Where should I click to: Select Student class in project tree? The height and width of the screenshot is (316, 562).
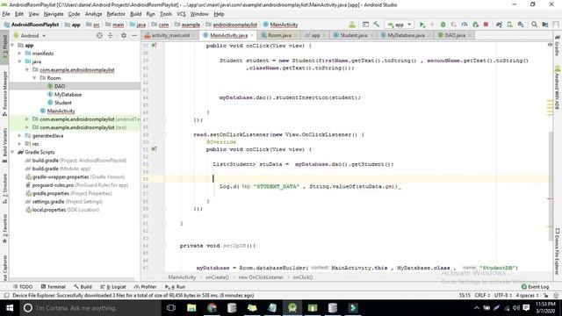point(62,103)
